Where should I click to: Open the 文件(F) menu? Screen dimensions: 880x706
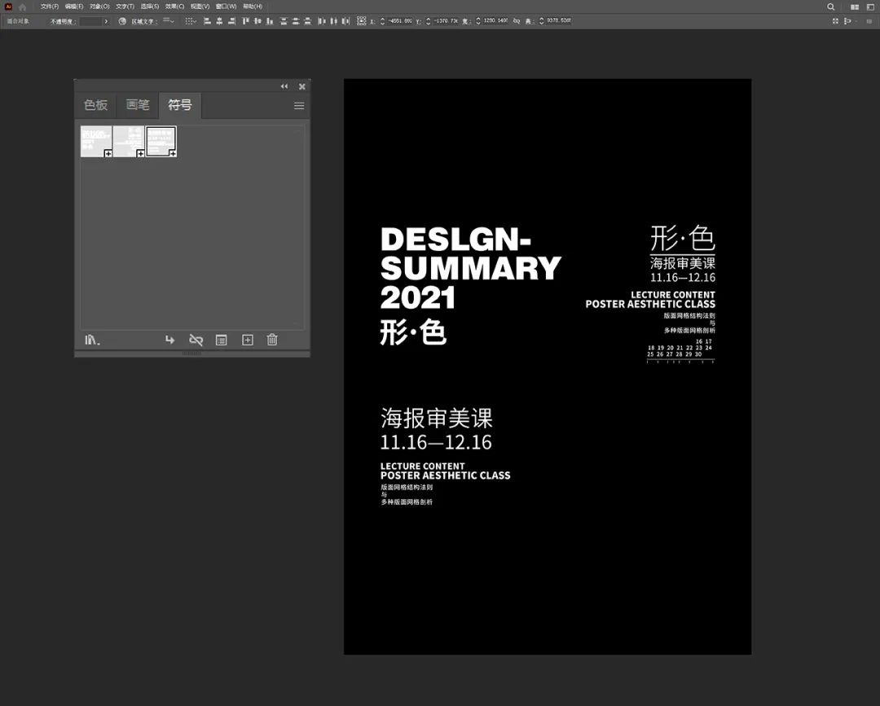(50, 7)
